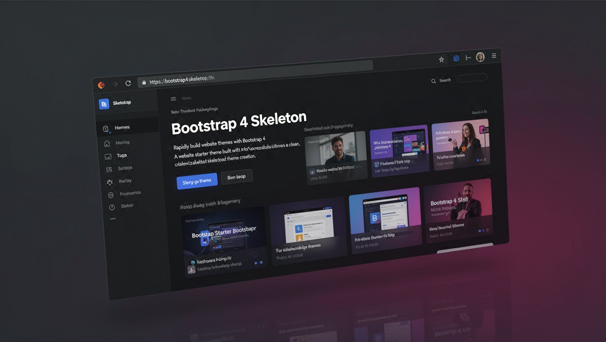Click the orange browser logo icon
This screenshot has height=342, width=606.
tap(102, 85)
